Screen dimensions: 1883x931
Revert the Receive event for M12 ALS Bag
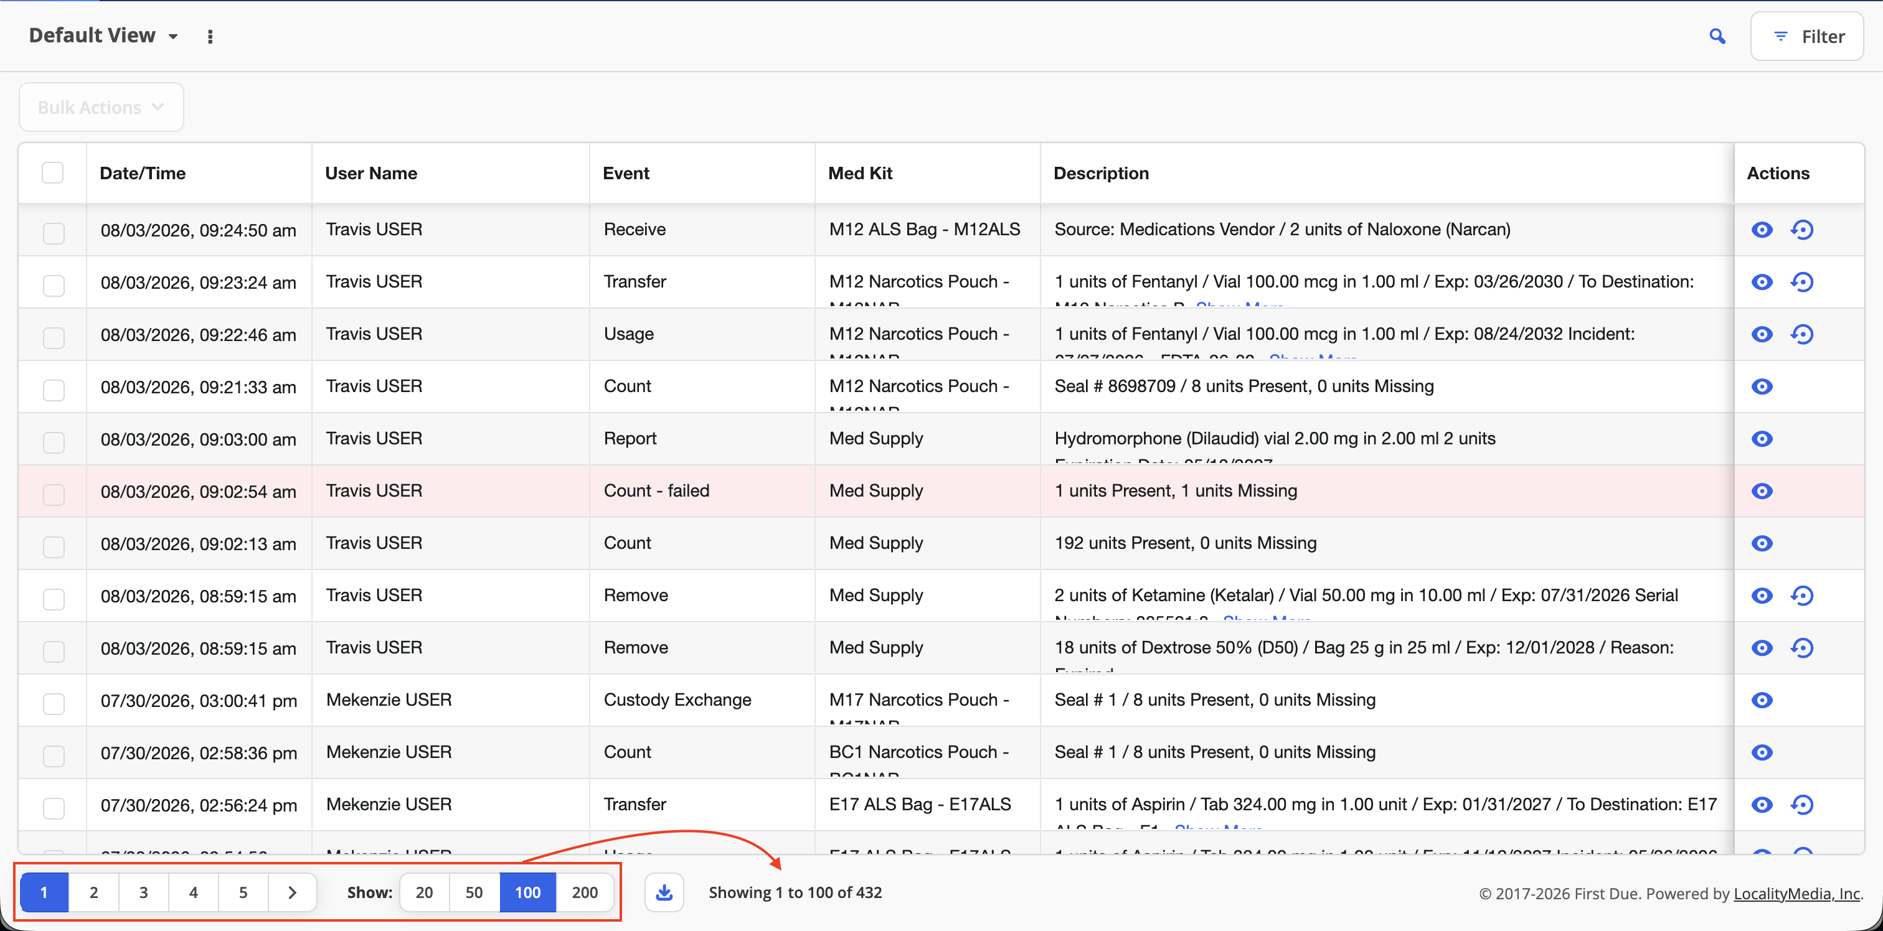click(1802, 230)
